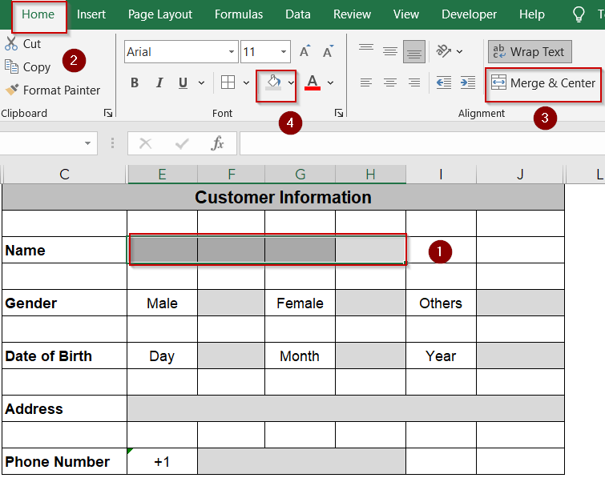605x478 pixels.
Task: Select column E header
Action: click(x=163, y=175)
